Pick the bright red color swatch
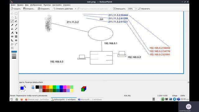The height and width of the screenshot is (112, 199). coord(44,87)
